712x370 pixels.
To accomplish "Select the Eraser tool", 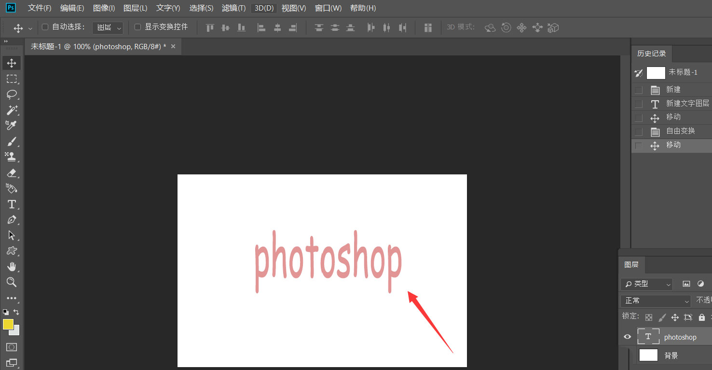I will click(12, 173).
